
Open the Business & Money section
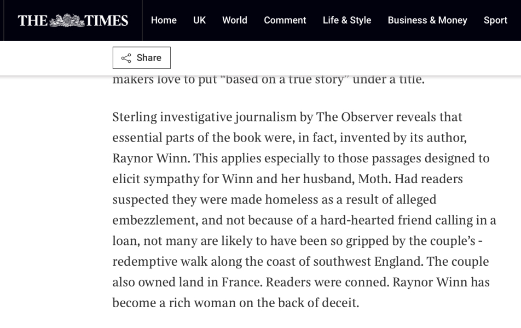(x=427, y=20)
